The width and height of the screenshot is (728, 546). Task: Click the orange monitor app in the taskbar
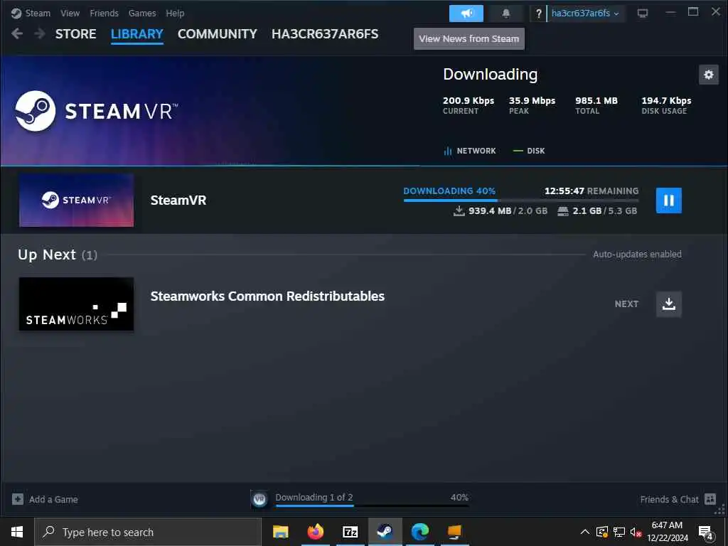454,532
